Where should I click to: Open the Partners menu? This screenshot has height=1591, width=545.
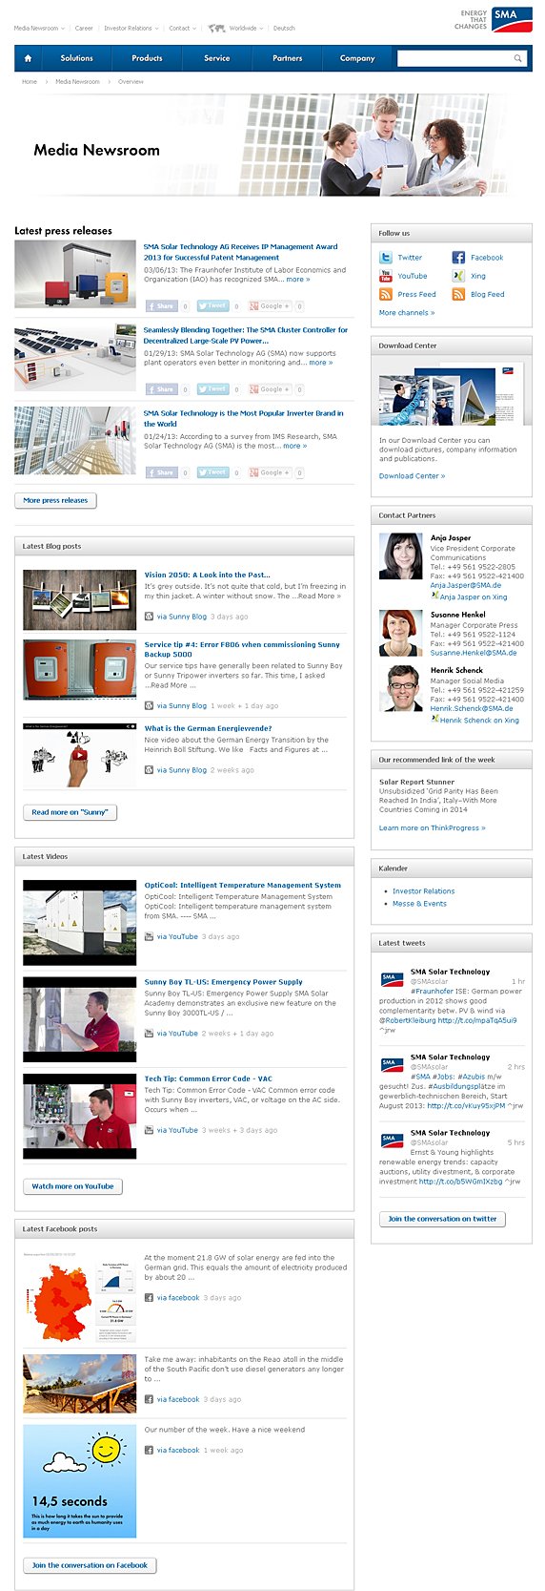288,58
